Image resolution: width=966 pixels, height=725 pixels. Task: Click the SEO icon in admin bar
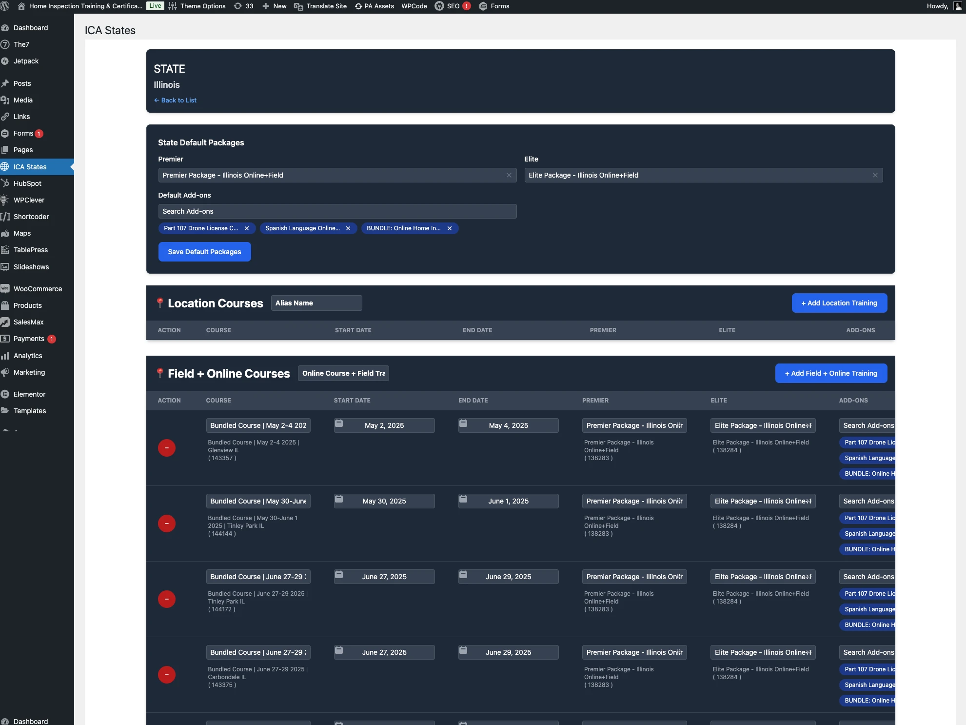439,6
